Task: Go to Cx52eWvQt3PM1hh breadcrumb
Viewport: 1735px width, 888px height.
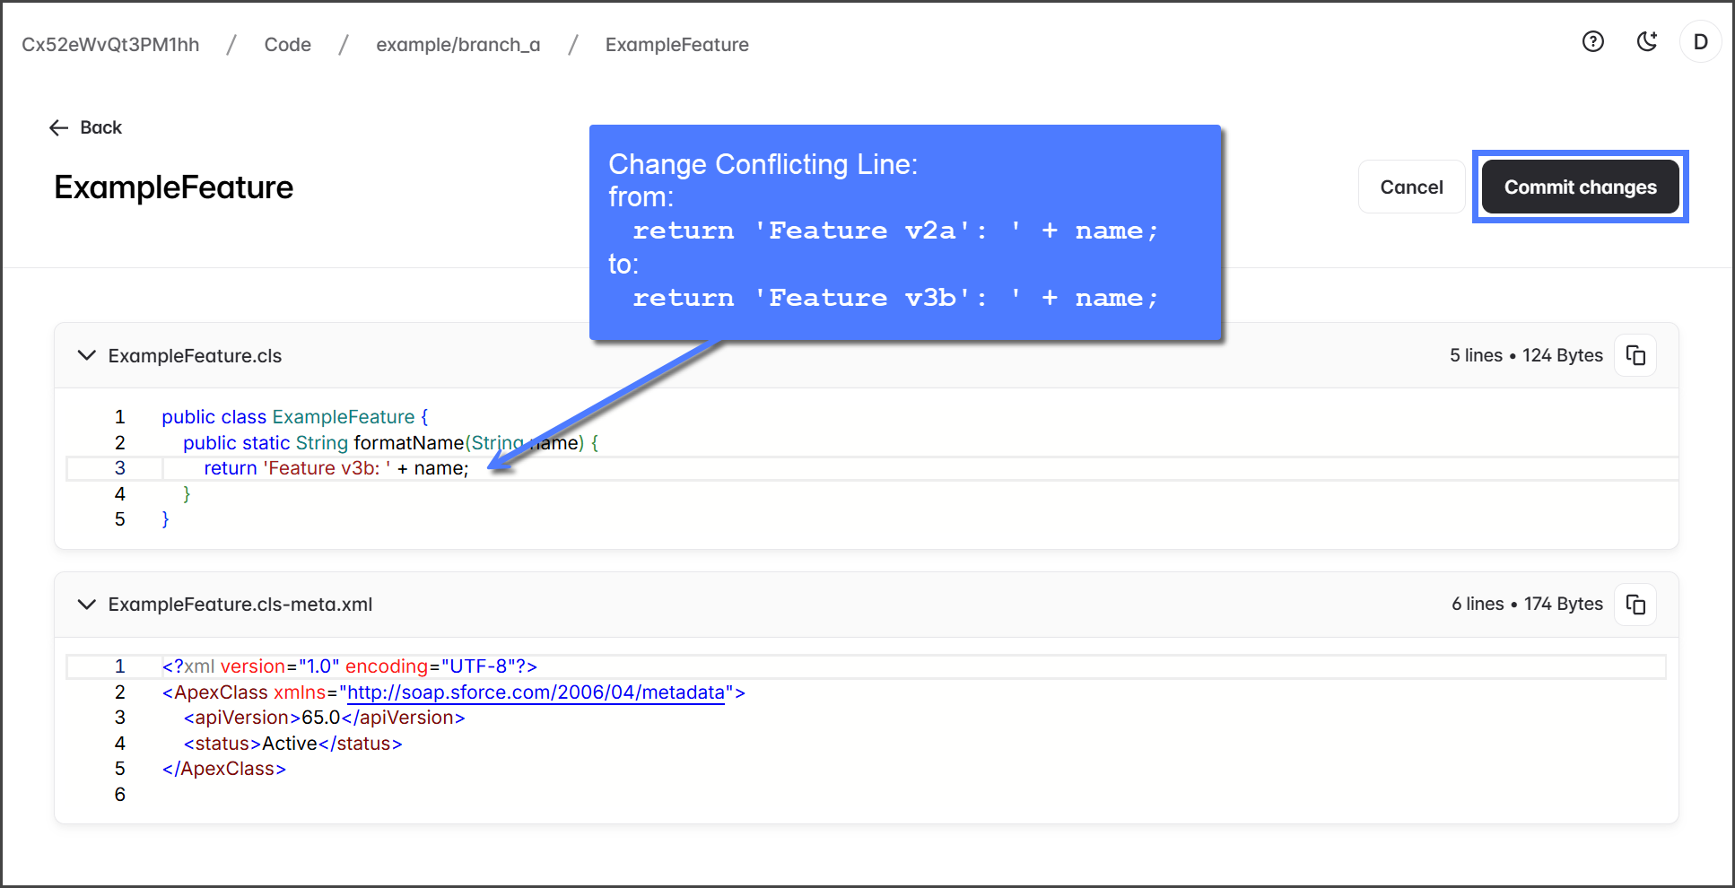Action: [x=110, y=45]
